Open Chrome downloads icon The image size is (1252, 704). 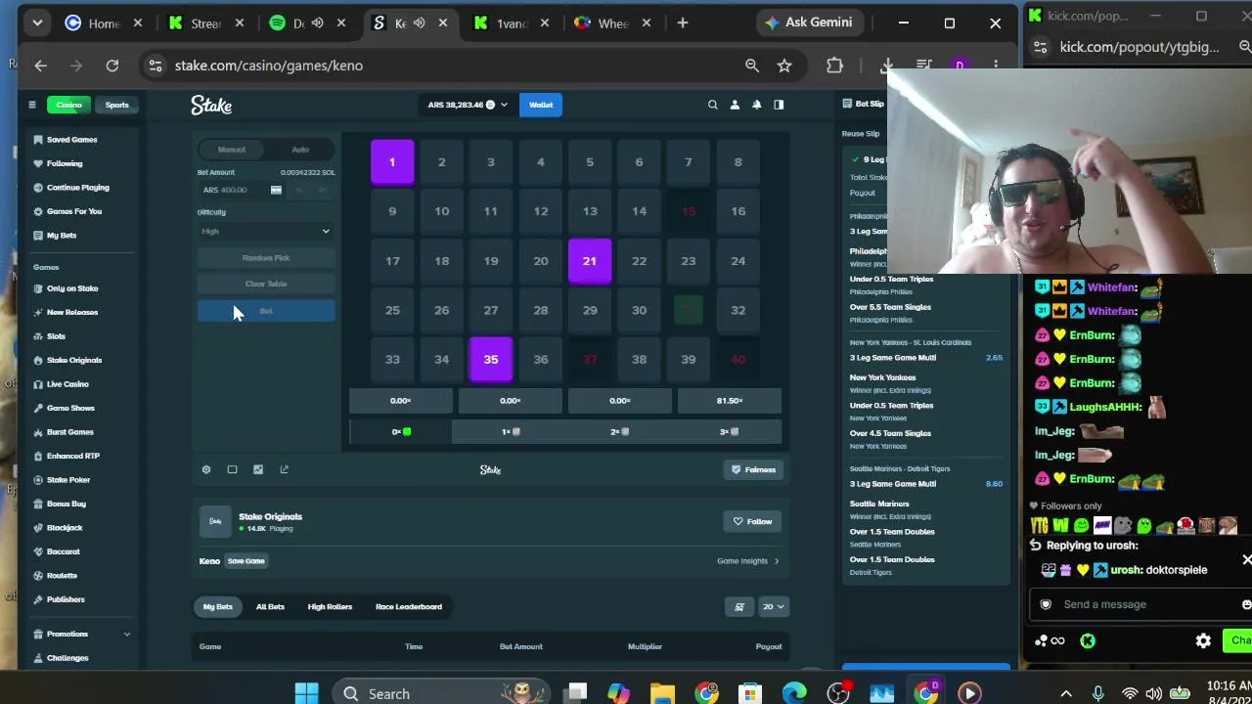click(887, 66)
